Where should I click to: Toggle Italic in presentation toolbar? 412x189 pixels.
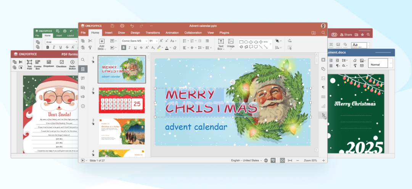129,48
